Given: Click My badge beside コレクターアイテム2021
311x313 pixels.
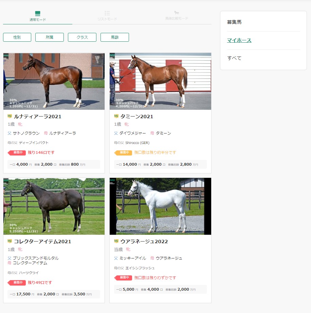Looking at the screenshot, I should click(x=10, y=241).
